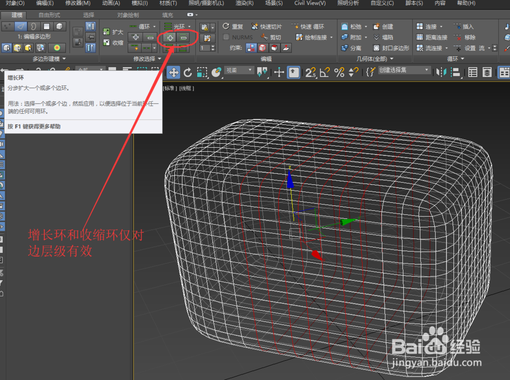Set constraint to Edge (red wireframe cube)
Image resolution: width=510 pixels, height=380 pixels.
click(x=263, y=48)
